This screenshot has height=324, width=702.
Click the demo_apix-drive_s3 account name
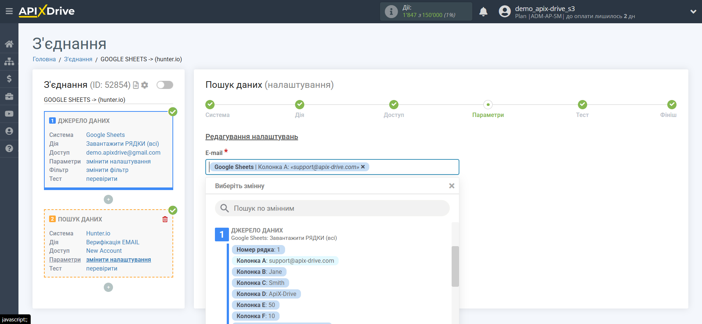click(x=545, y=8)
